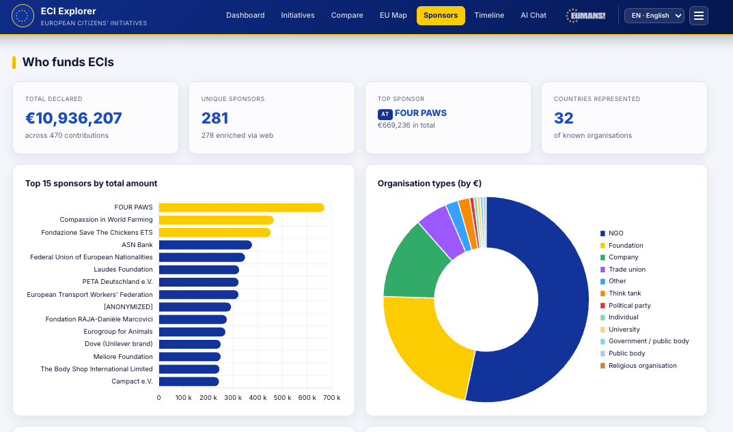The height and width of the screenshot is (432, 733).
Task: Open the Initiatives page
Action: (x=298, y=16)
